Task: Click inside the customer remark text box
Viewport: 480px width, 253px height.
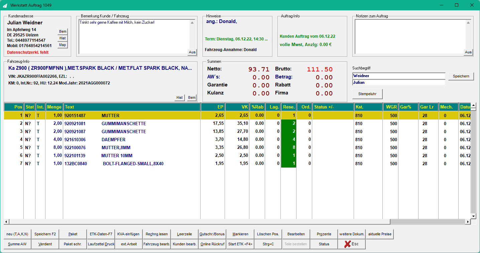Action: click(134, 36)
